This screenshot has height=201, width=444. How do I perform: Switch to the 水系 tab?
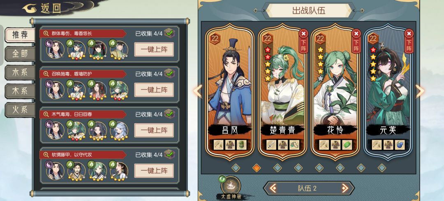tap(20, 72)
